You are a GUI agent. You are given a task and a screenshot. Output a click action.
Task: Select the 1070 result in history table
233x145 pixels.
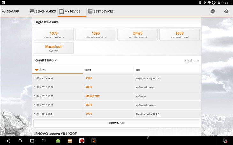[89, 114]
